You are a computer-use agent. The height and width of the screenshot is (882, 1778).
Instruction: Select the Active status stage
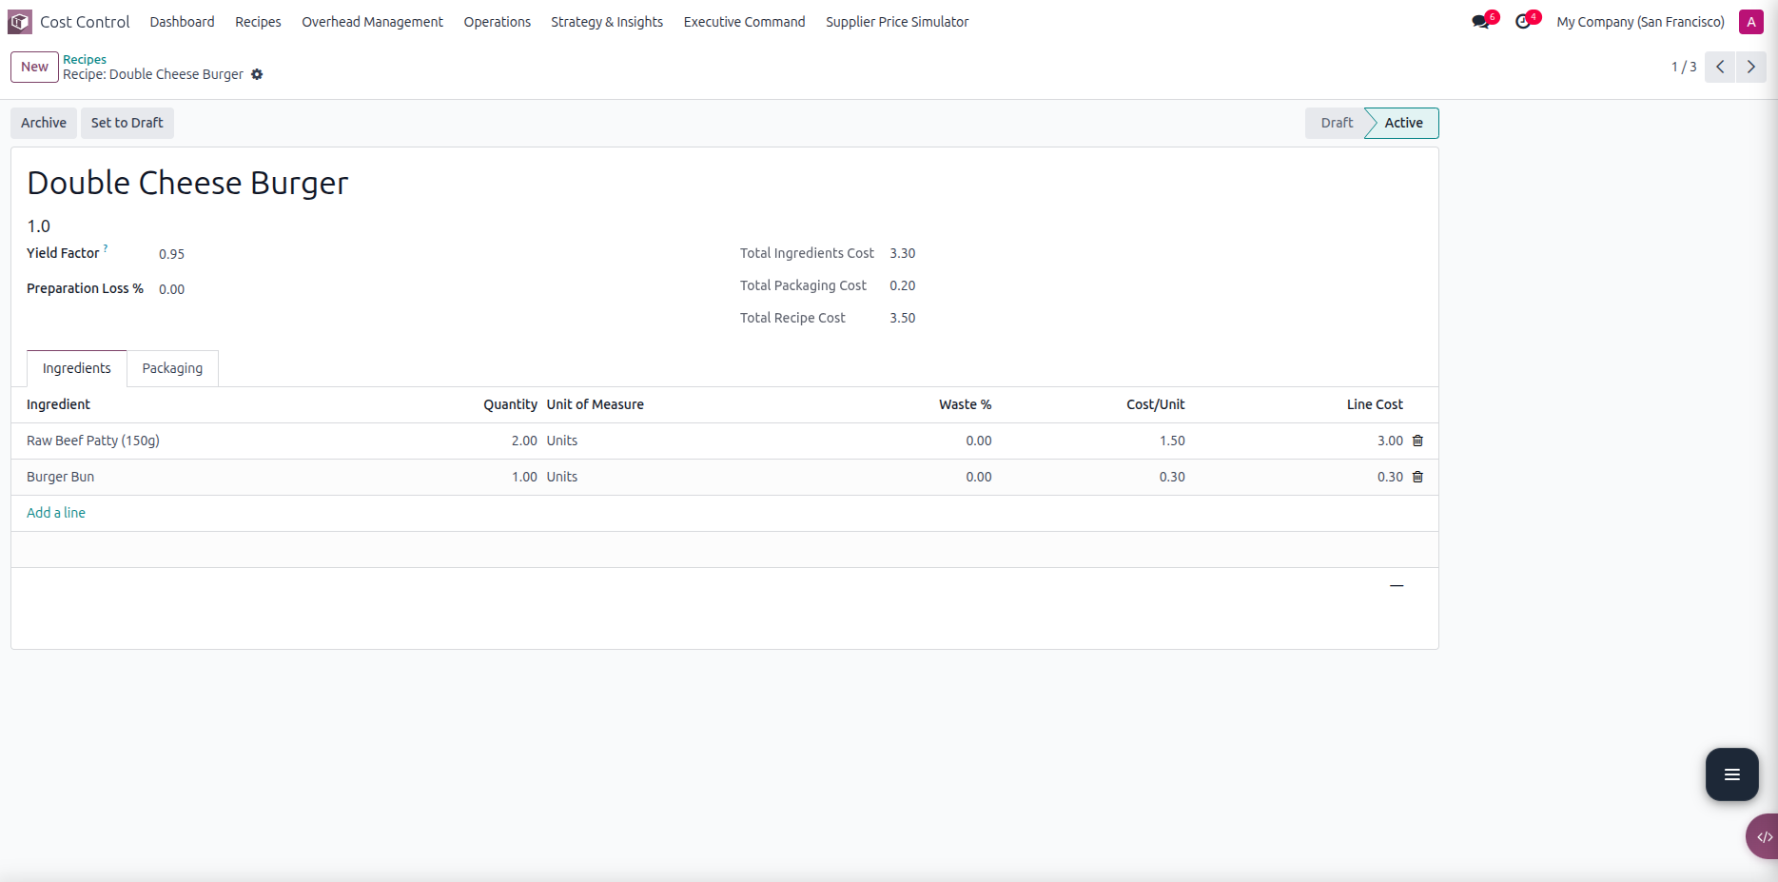click(1403, 123)
